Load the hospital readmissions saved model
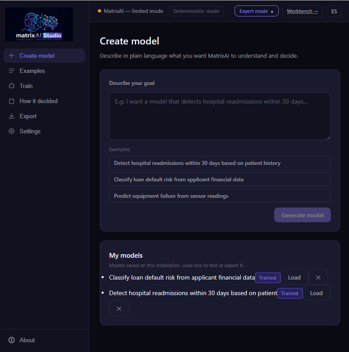349x352 pixels. [316, 293]
